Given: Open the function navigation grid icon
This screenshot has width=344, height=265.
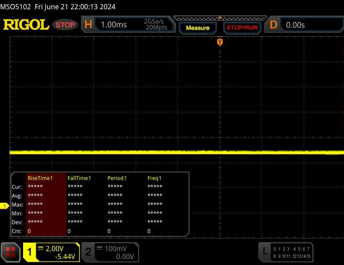Looking at the screenshot, I should [x=11, y=252].
